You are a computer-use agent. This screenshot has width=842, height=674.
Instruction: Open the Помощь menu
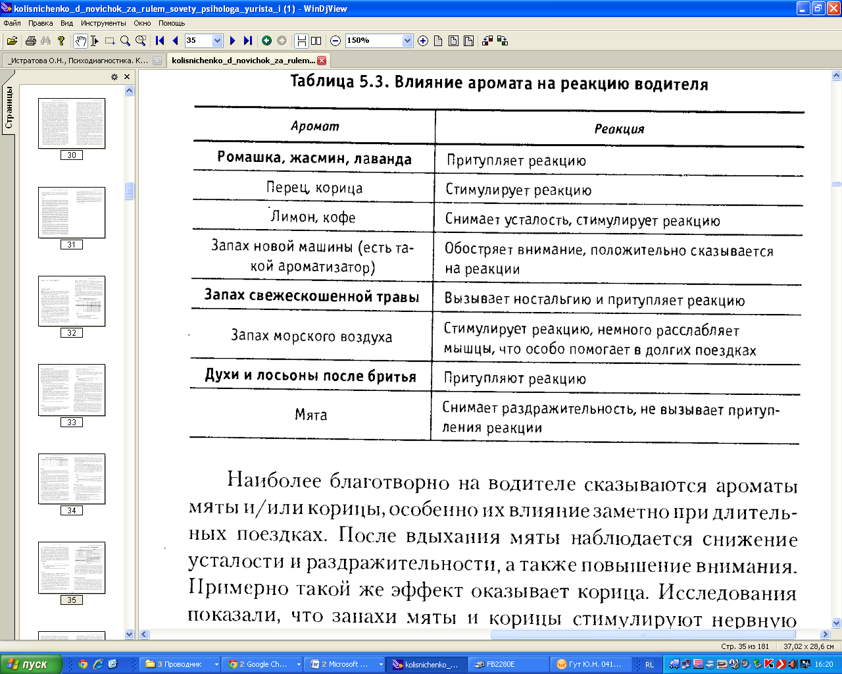[172, 23]
